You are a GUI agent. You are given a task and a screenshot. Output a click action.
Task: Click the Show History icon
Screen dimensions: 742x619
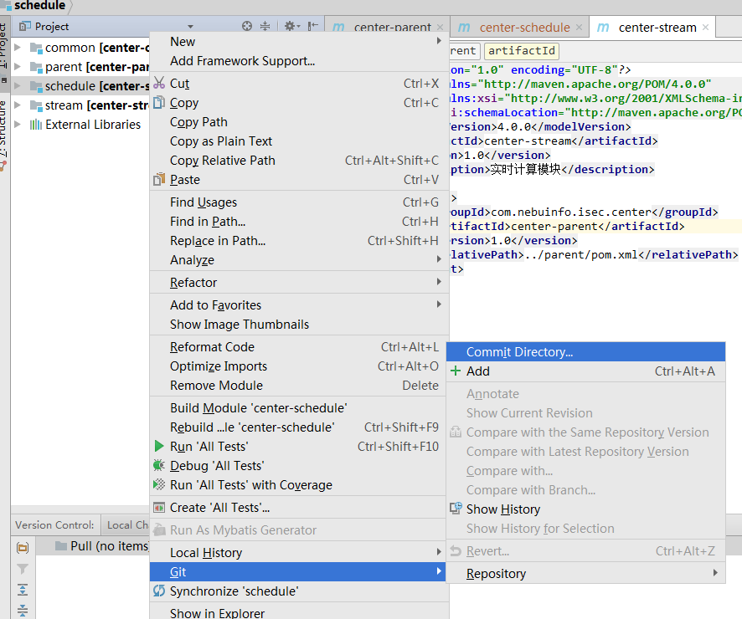(456, 509)
